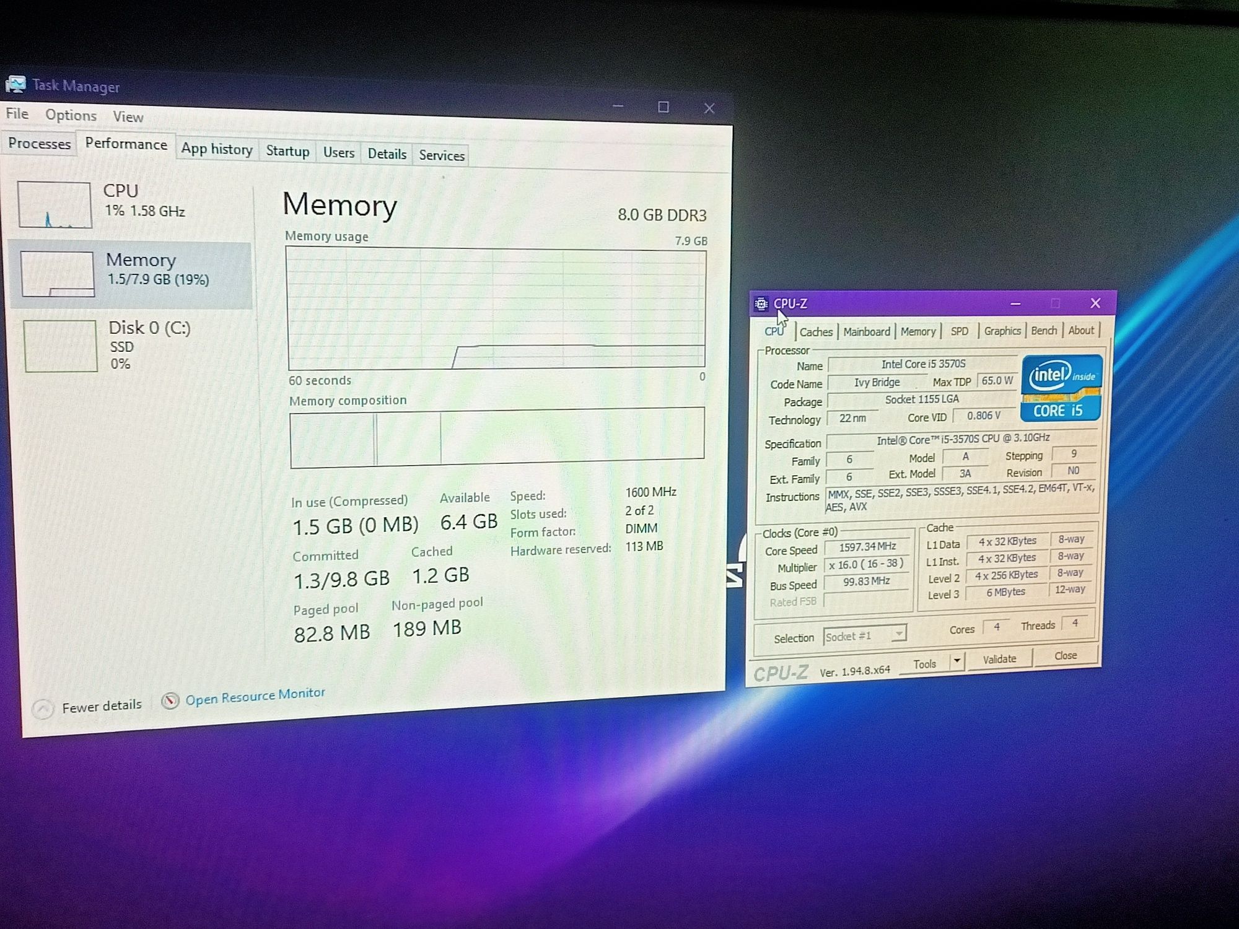
Task: Switch to the Memory tab in CPU-Z
Action: tap(918, 331)
